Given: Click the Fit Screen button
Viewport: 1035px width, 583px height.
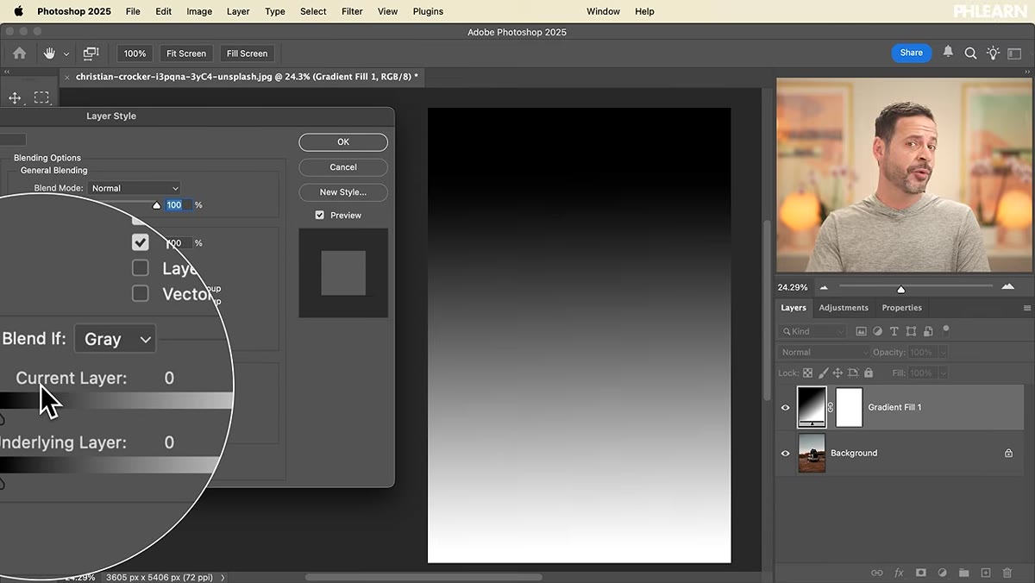Looking at the screenshot, I should click(186, 53).
